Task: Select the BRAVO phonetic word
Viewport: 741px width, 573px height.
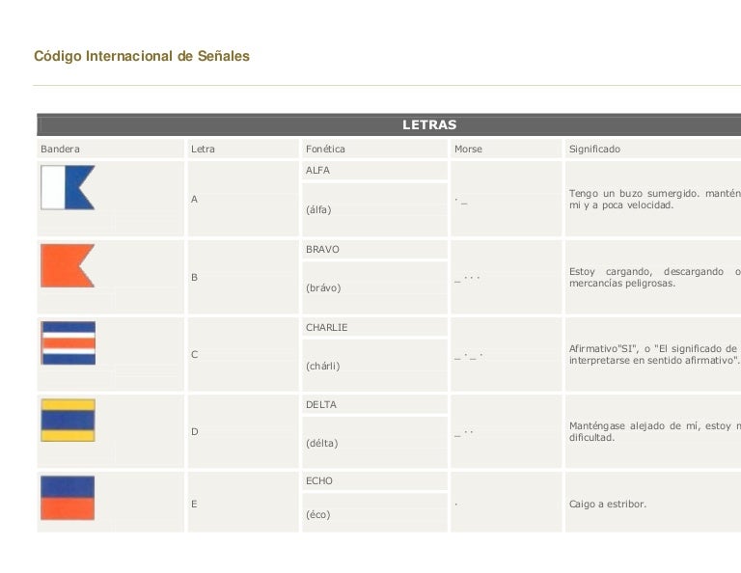Action: [322, 250]
